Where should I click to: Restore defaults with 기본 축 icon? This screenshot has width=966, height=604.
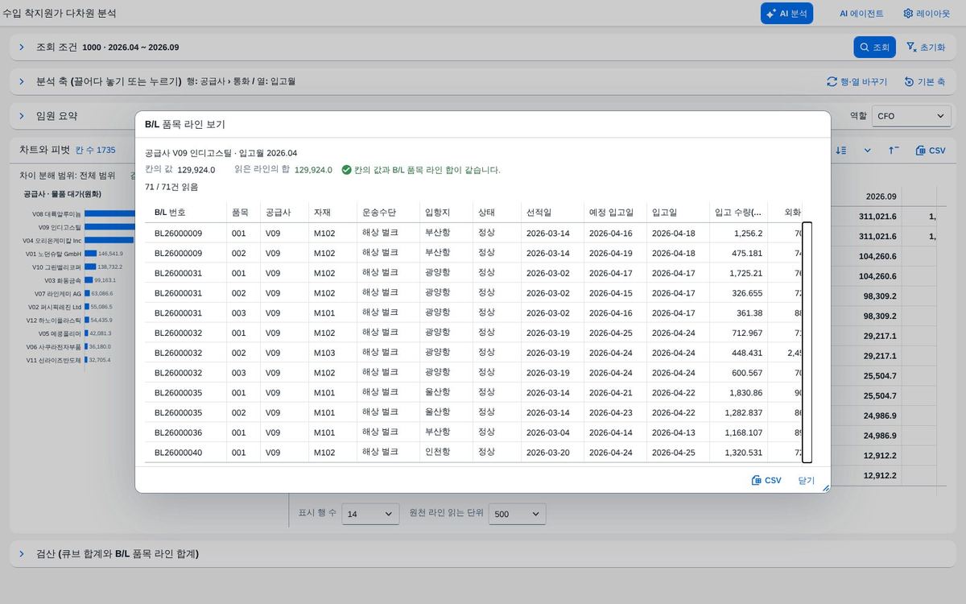click(x=924, y=82)
